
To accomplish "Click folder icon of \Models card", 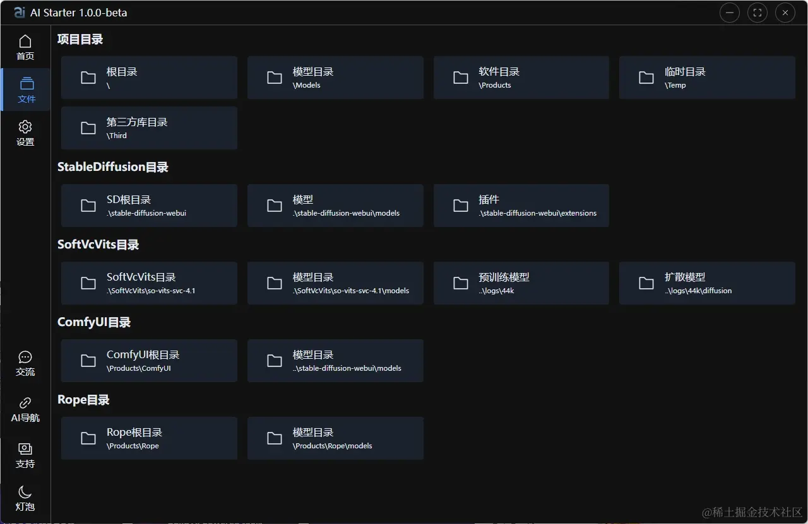I will [275, 78].
